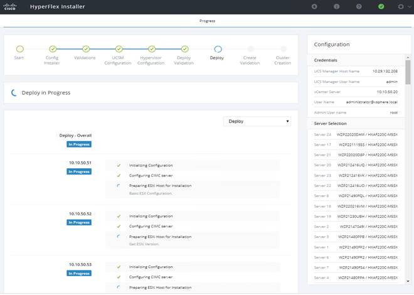Click the Configuration panel scroll-down arrow
The width and height of the screenshot is (414, 295).
pyautogui.click(x=408, y=282)
